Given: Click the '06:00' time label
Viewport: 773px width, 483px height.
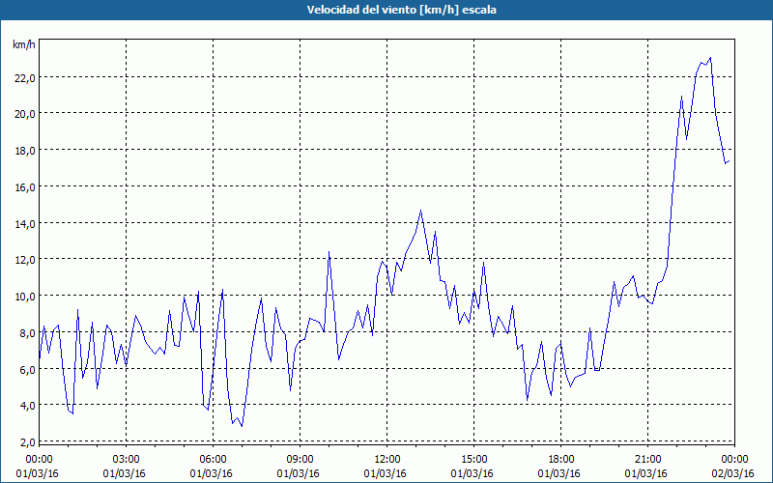Looking at the screenshot, I should (213, 460).
